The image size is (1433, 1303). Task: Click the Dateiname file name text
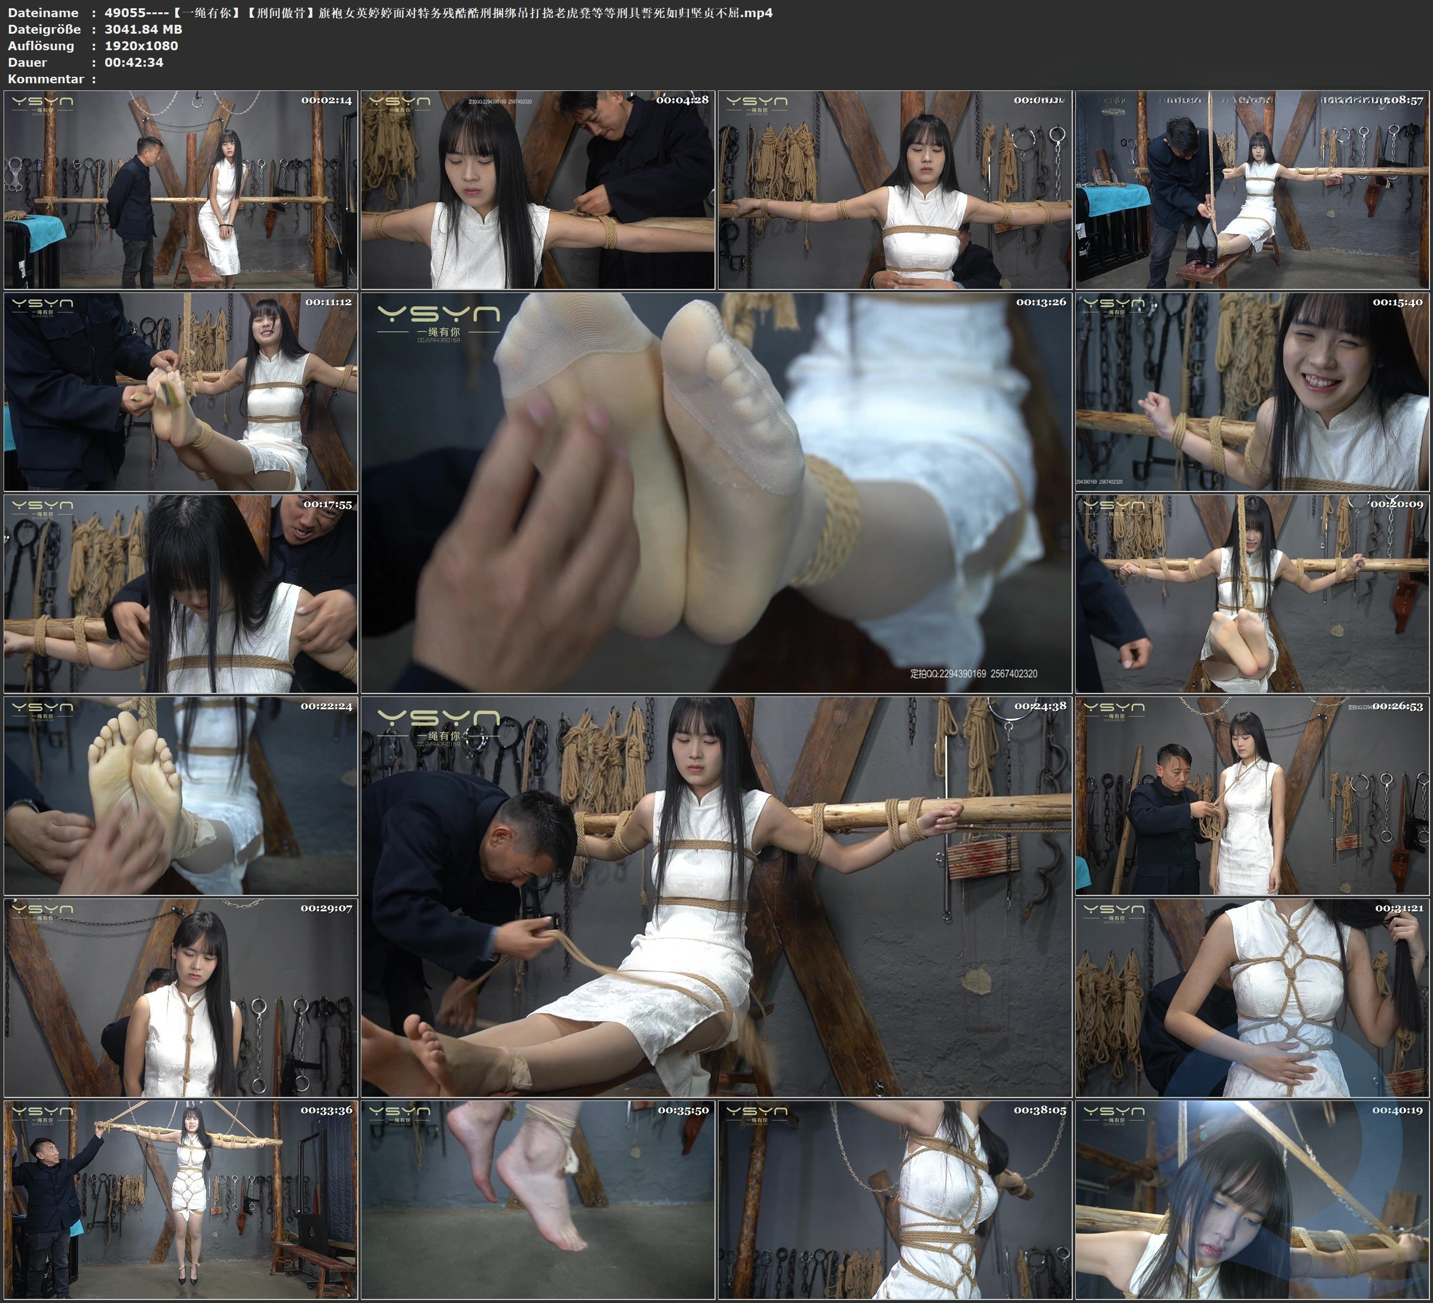[x=438, y=13]
